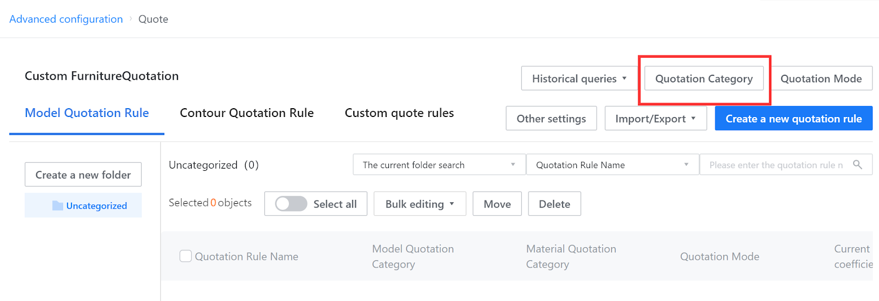Toggle the Select all switch
879x301 pixels.
pyautogui.click(x=291, y=204)
